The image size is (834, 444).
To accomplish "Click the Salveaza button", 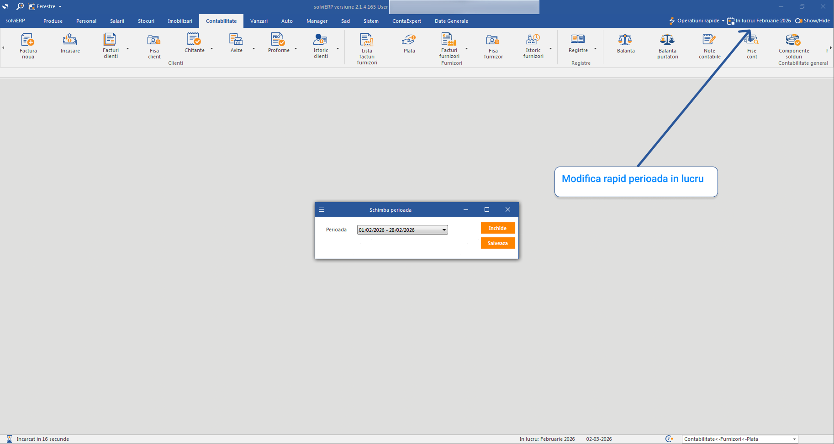I will (497, 243).
